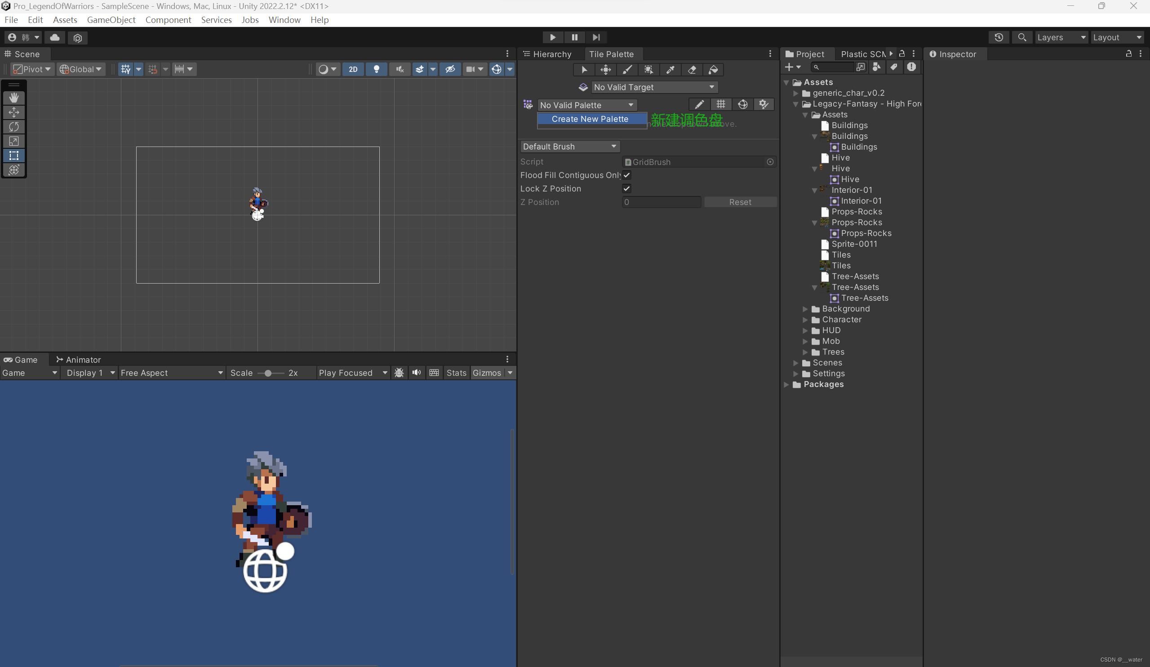This screenshot has height=667, width=1150.
Task: Select the flood fill bucket tool
Action: pos(713,69)
